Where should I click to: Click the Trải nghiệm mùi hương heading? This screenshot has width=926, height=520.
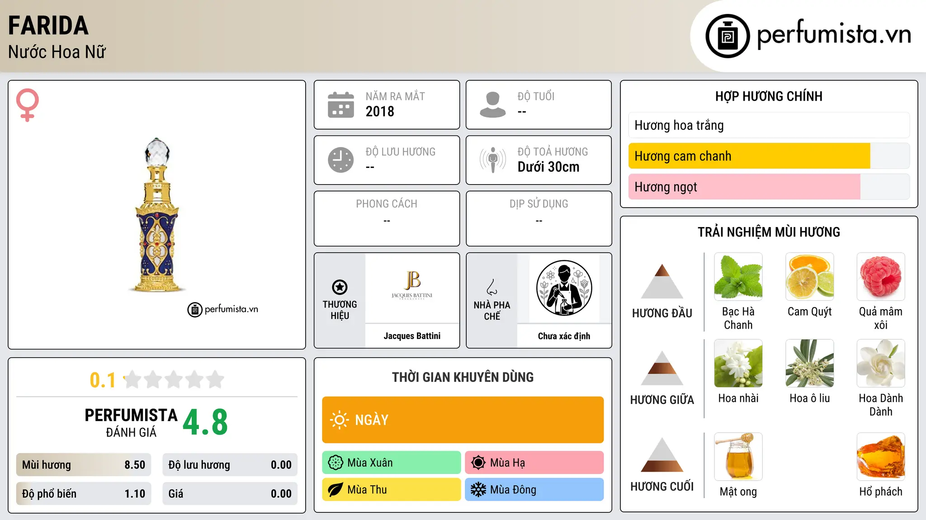point(769,232)
